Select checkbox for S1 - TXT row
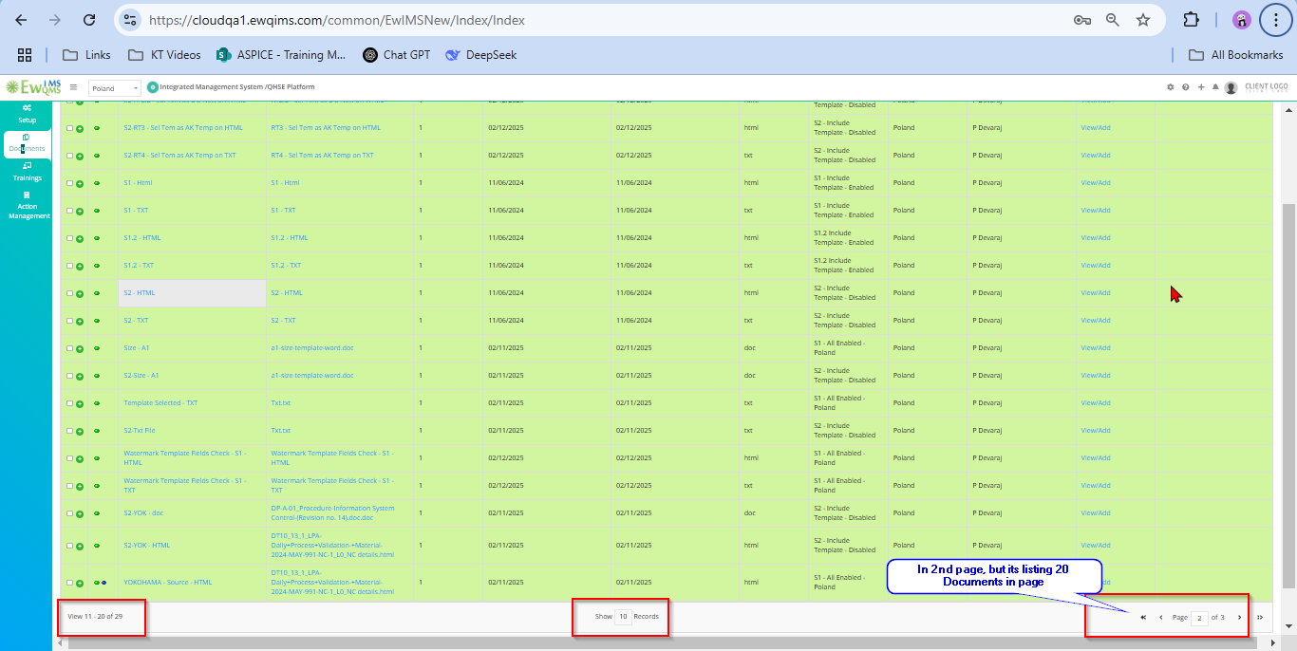This screenshot has width=1297, height=651. [69, 211]
